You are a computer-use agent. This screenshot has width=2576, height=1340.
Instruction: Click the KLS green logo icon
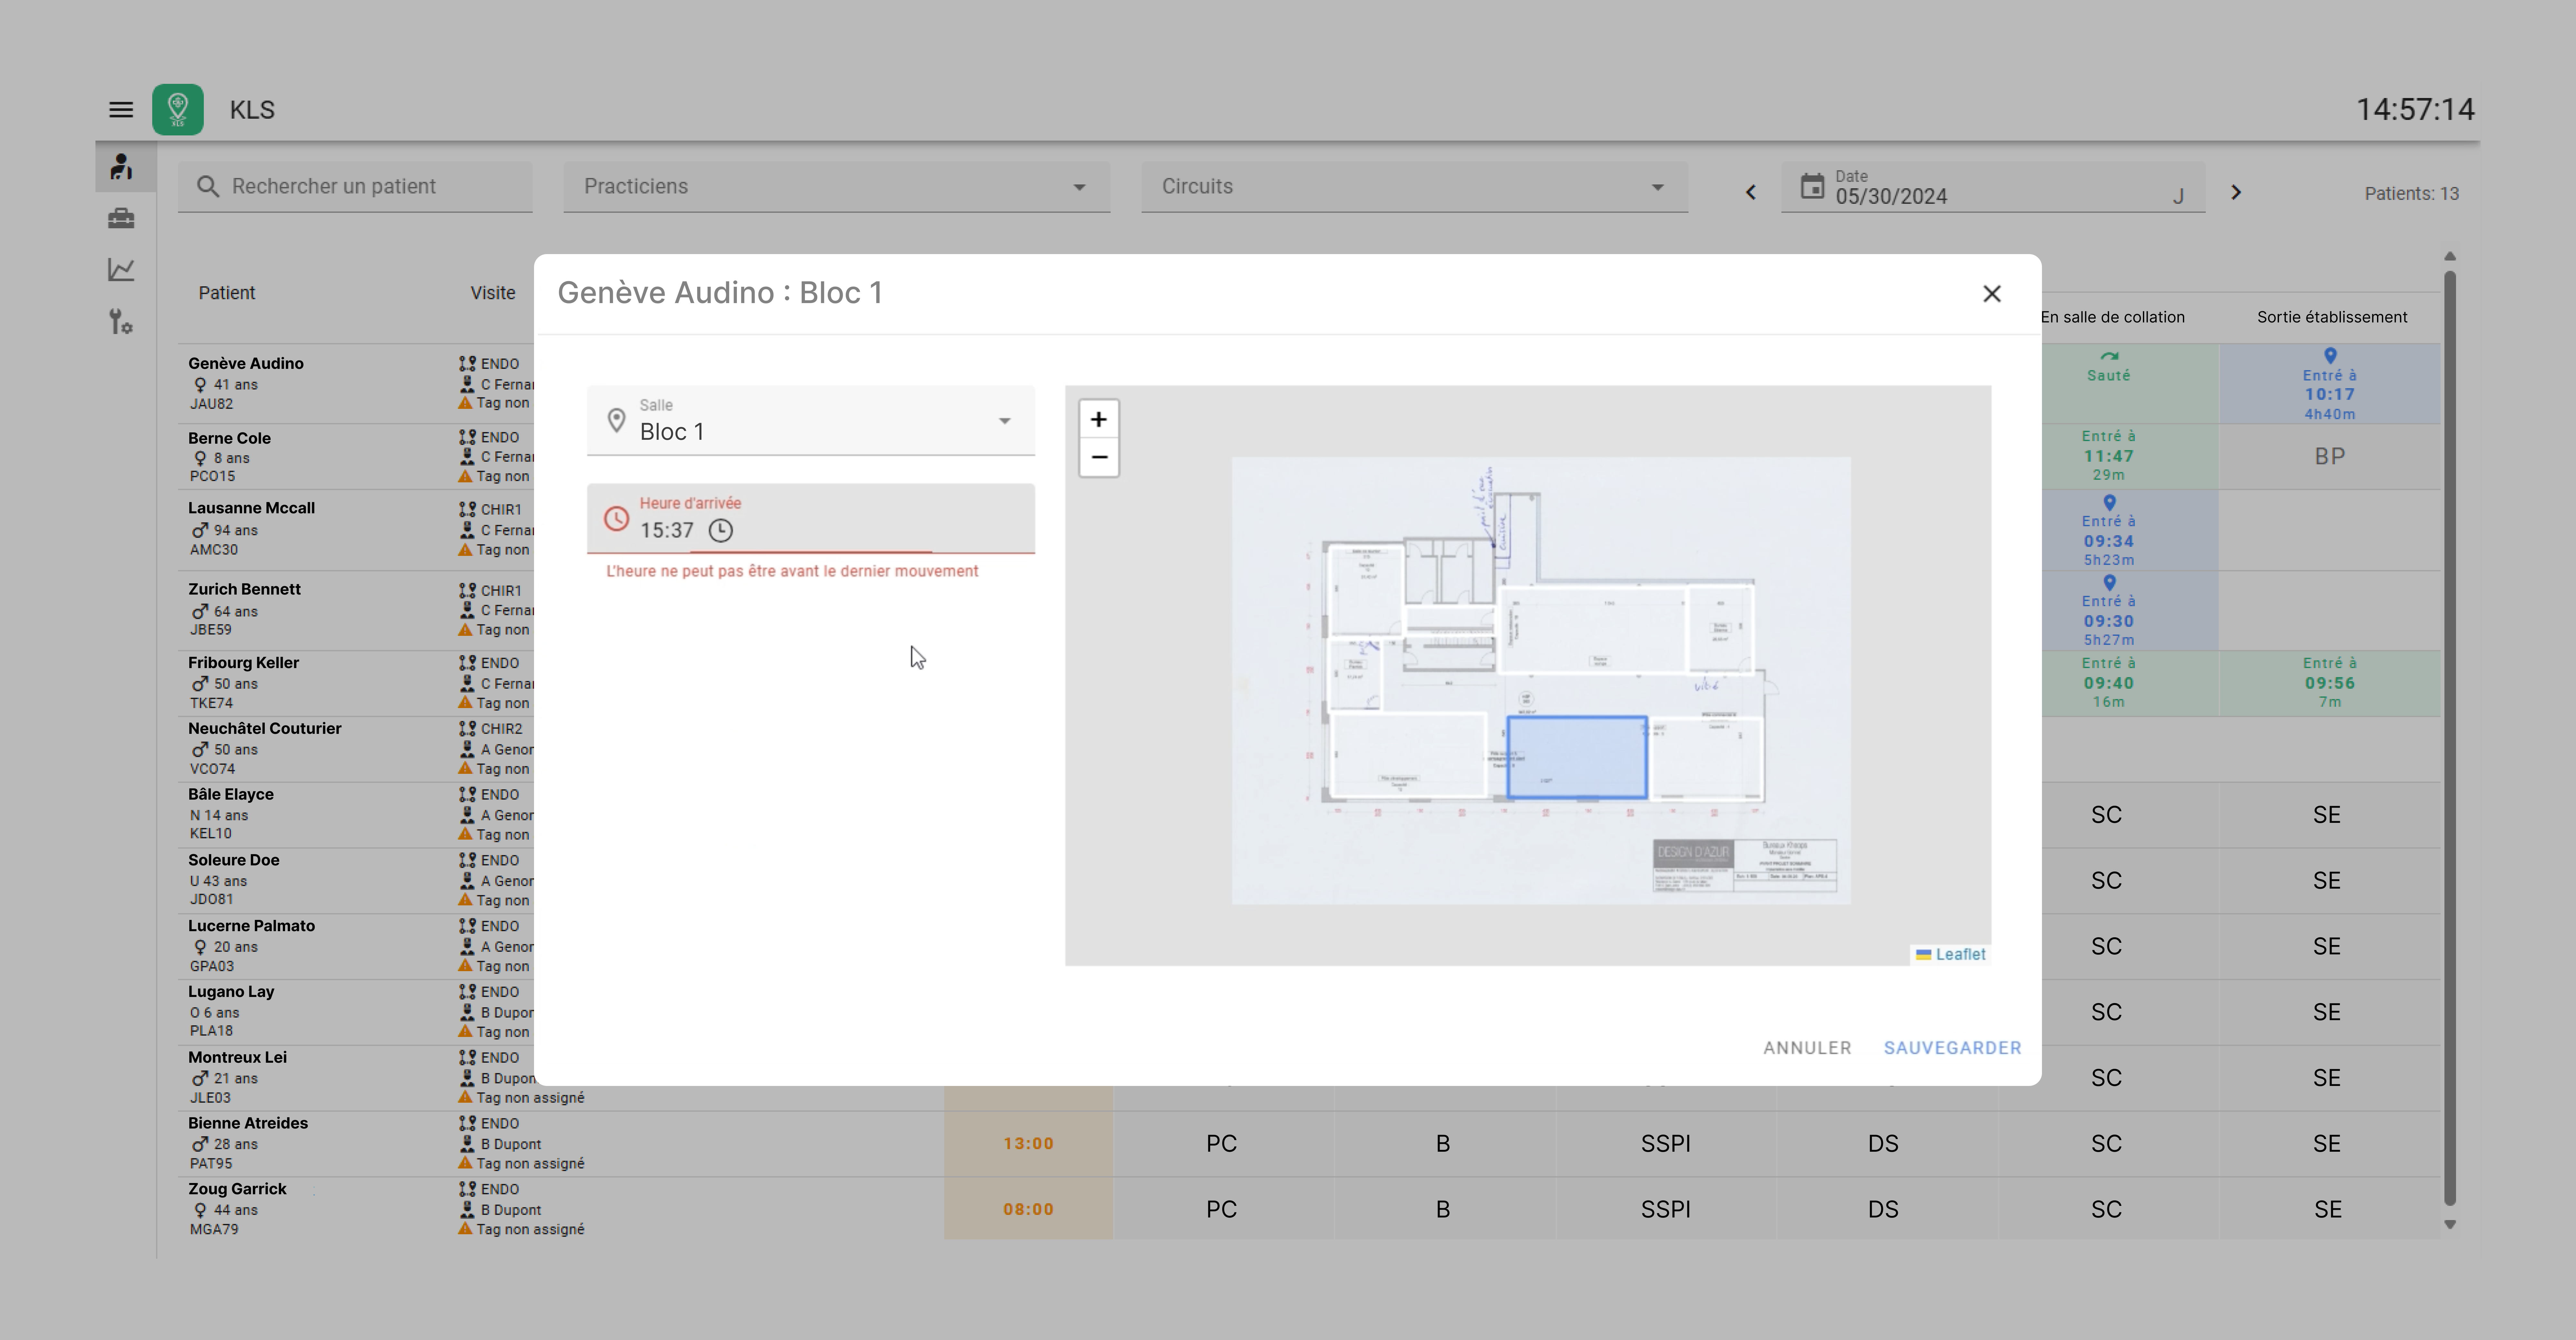178,110
